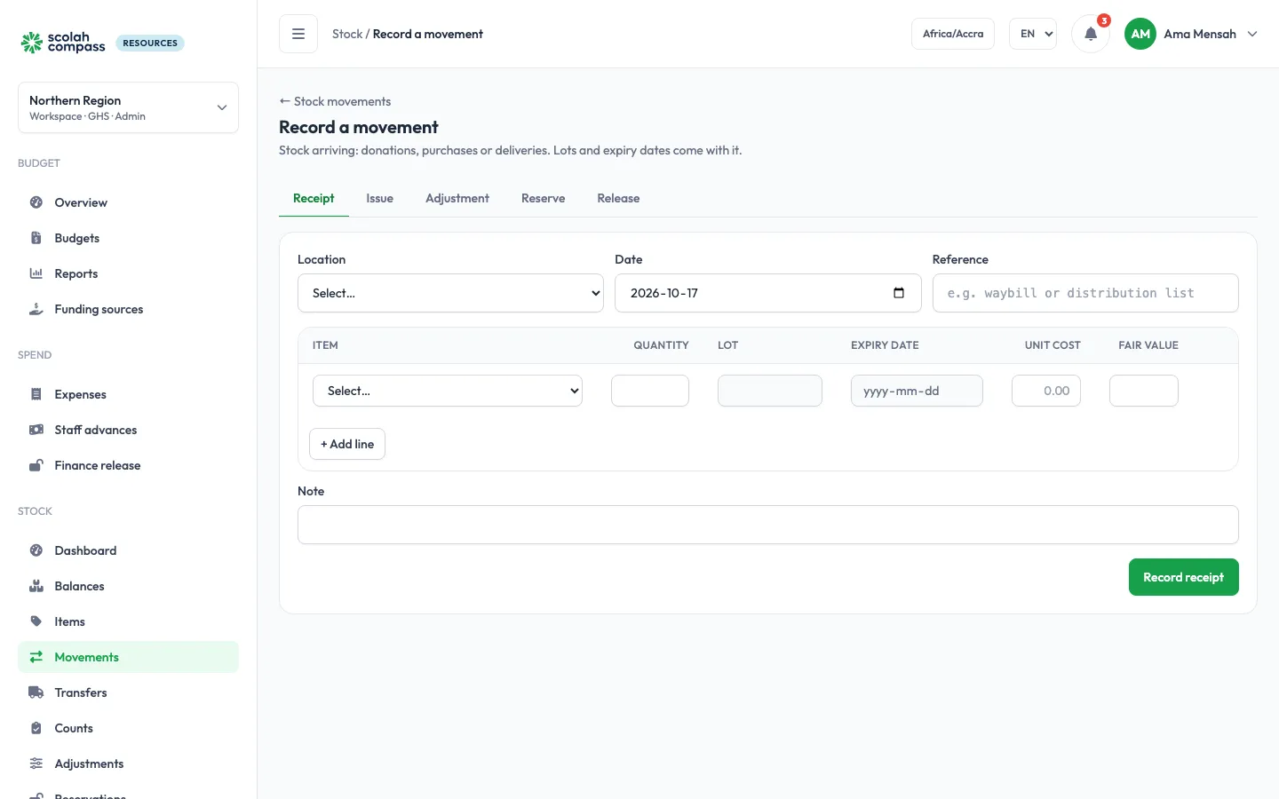The image size is (1279, 799).
Task: Switch to the Issue tab
Action: click(379, 198)
